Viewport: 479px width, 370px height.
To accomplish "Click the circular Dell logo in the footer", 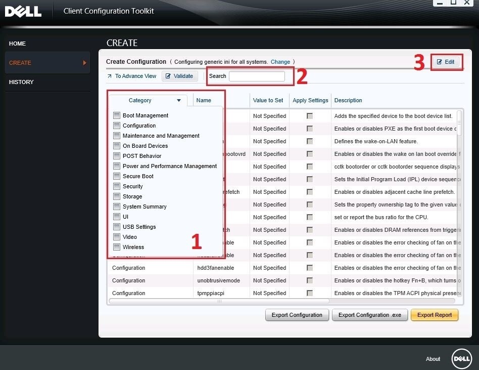I will tap(461, 359).
